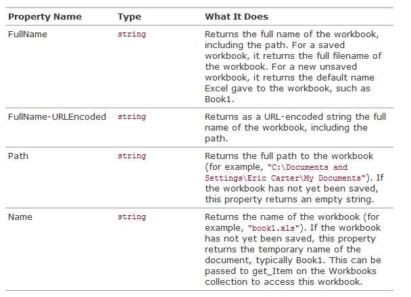Select the Path property name cell
This screenshot has height=297, width=411.
(x=18, y=156)
